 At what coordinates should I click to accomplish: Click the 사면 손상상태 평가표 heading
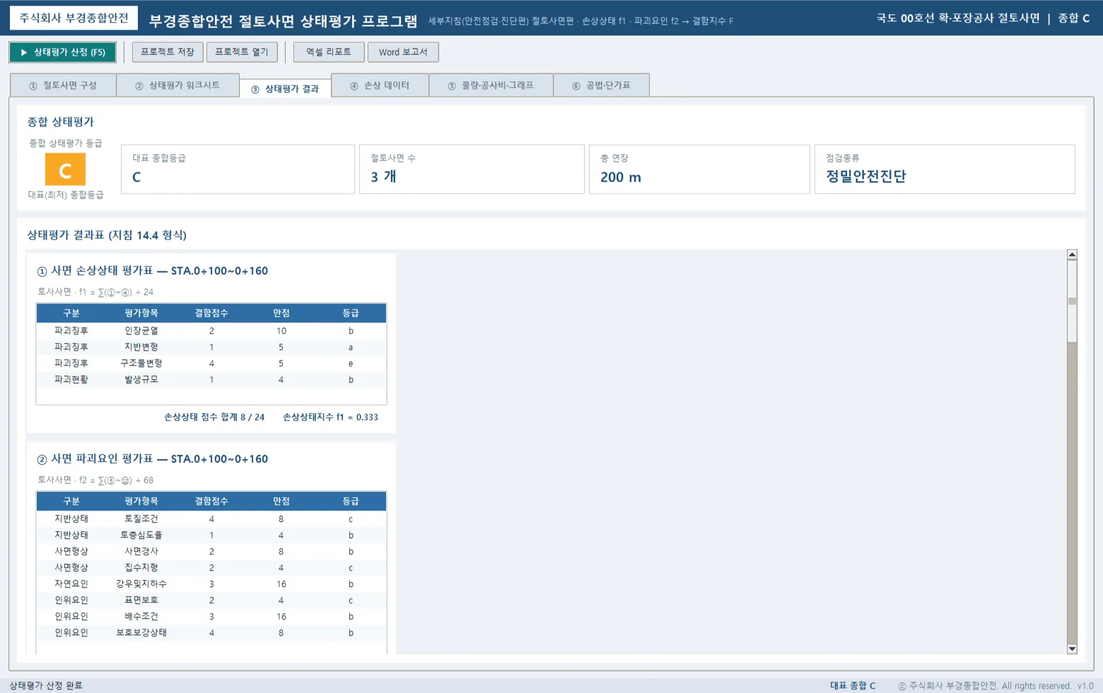152,271
